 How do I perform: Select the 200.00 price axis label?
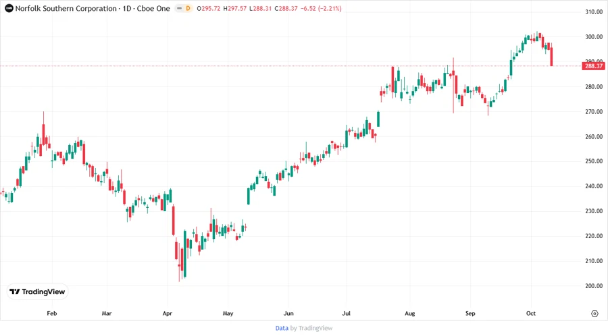[593, 285]
